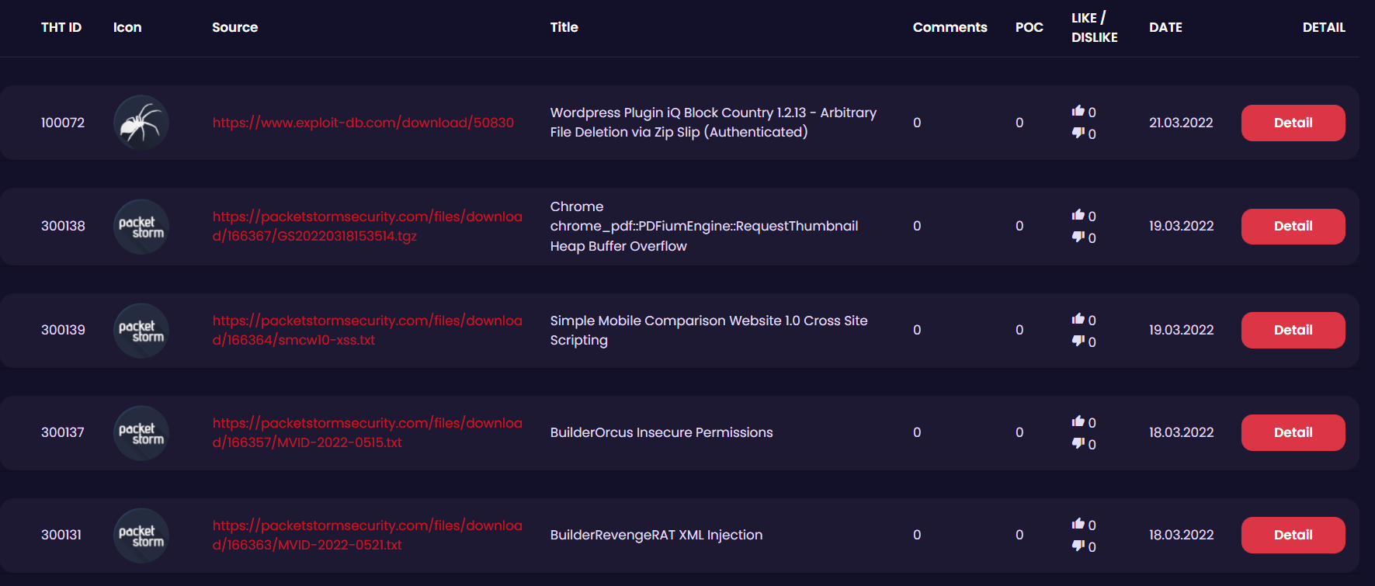Screen dimensions: 1375x586
Task: Click the BuilderRevengeRAT XML Injection title
Action: pos(656,535)
